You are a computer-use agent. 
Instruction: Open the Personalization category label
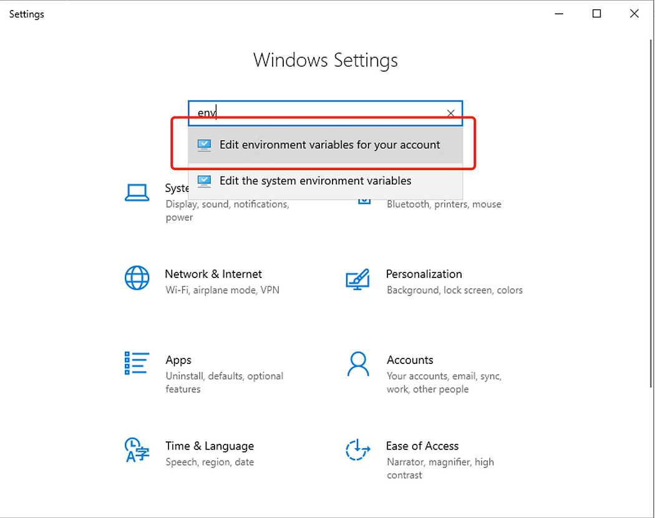(x=424, y=274)
